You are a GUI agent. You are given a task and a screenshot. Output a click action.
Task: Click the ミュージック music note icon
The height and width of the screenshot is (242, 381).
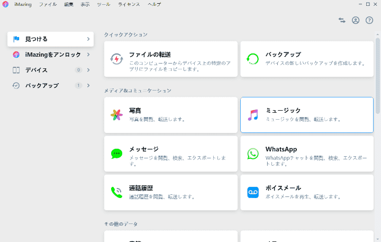[x=253, y=115]
